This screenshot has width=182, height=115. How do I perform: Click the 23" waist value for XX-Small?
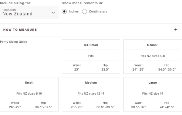[77, 69]
